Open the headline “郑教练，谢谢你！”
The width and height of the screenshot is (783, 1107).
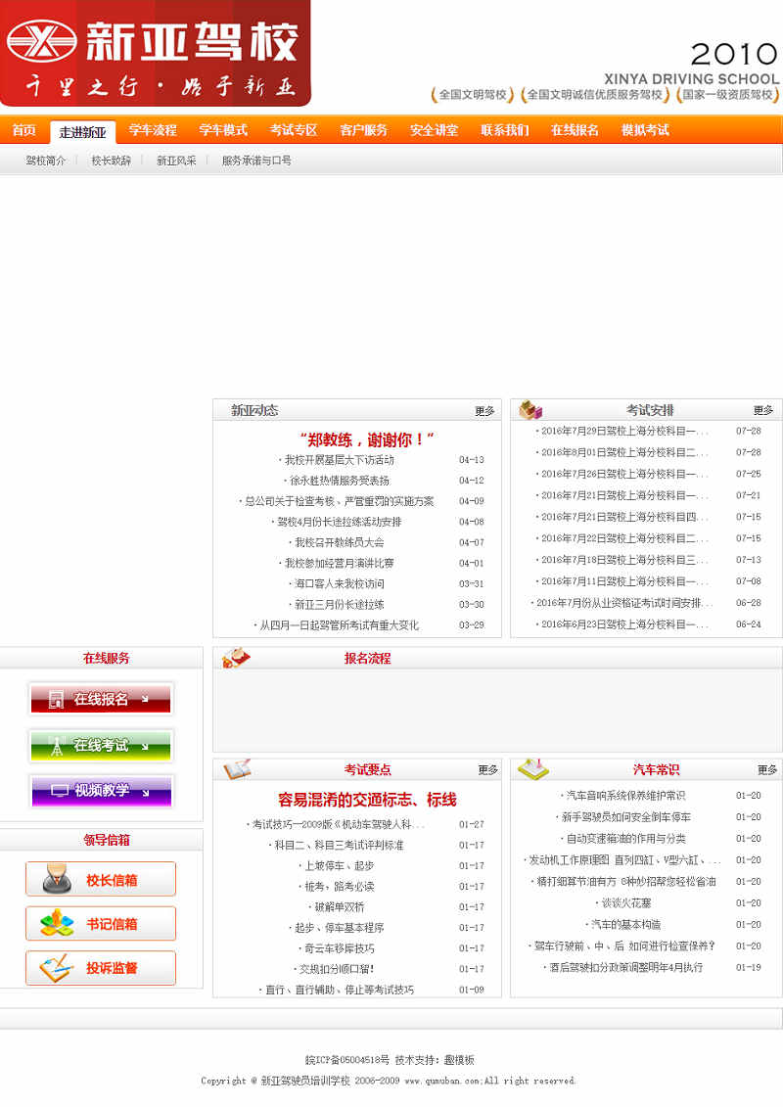click(x=366, y=439)
